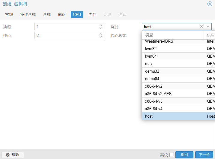
Task: Click the spinner arrows on the 插槽 field
Action: pyautogui.click(x=101, y=27)
